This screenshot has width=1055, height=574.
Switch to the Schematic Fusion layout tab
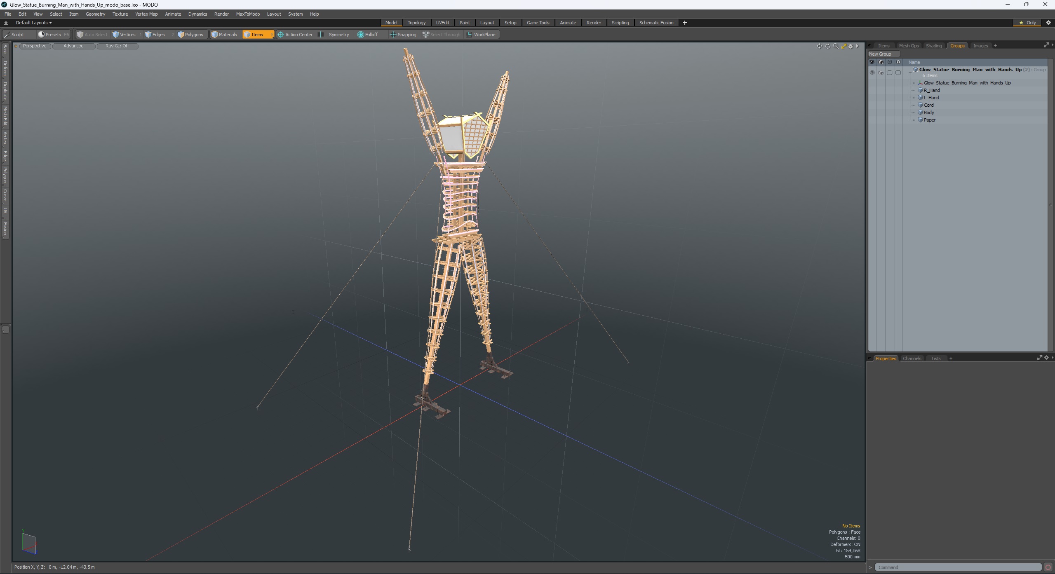pyautogui.click(x=656, y=23)
